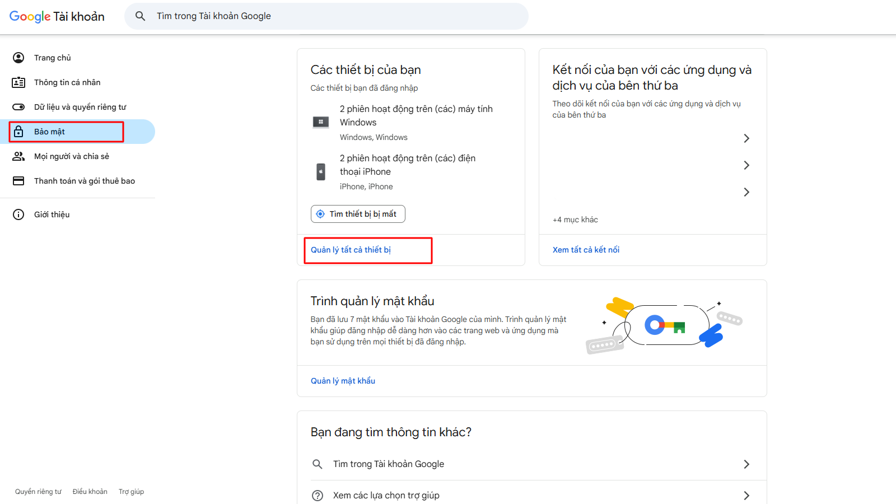Click the iPhone device icon
Viewport: 896px width, 504px height.
tap(320, 171)
